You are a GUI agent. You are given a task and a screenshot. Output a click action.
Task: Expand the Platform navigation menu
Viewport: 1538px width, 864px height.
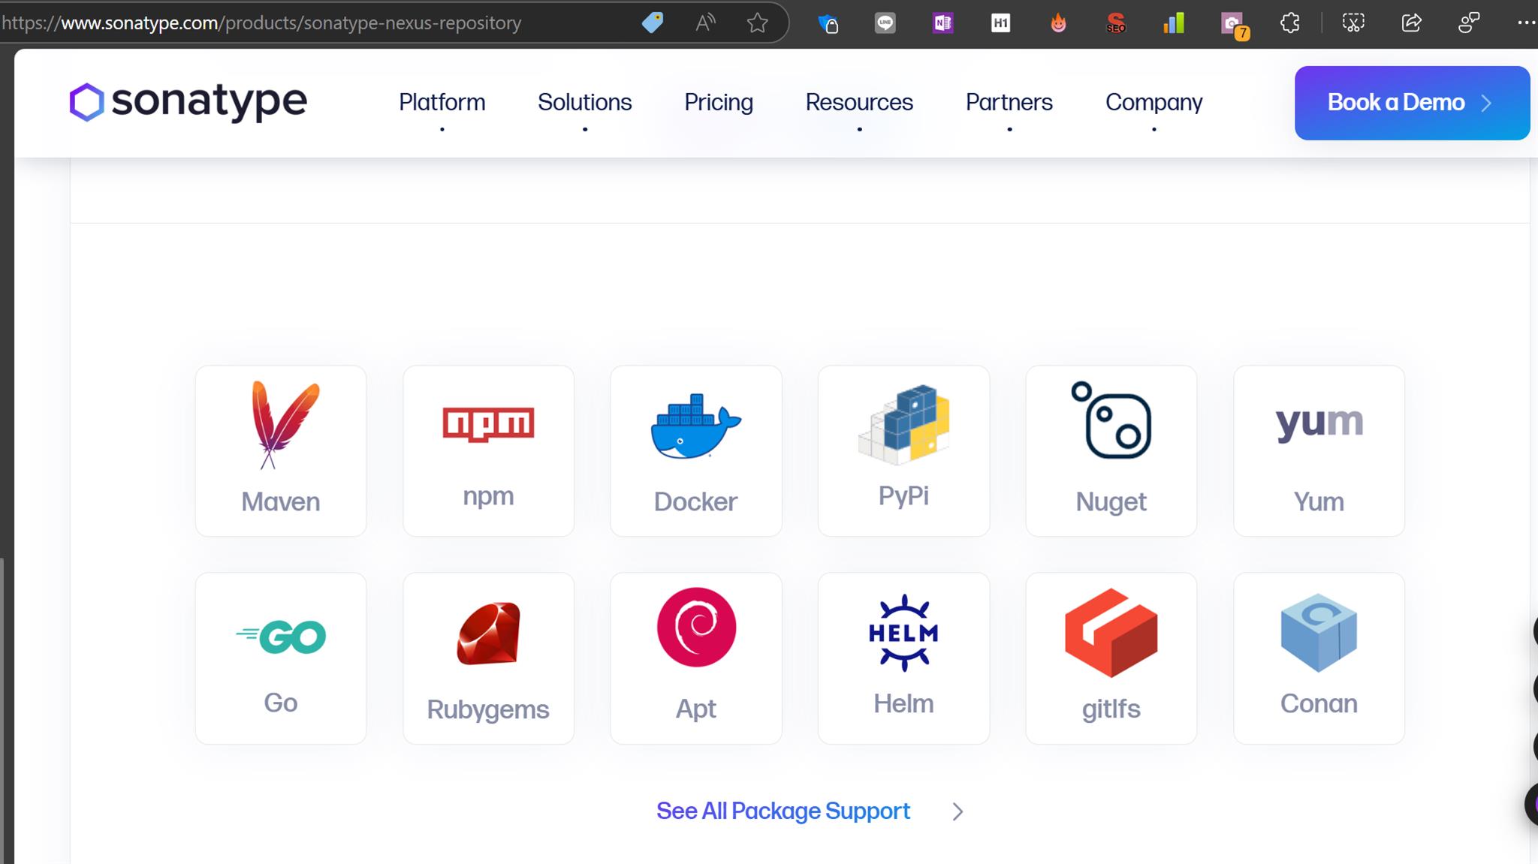[442, 102]
